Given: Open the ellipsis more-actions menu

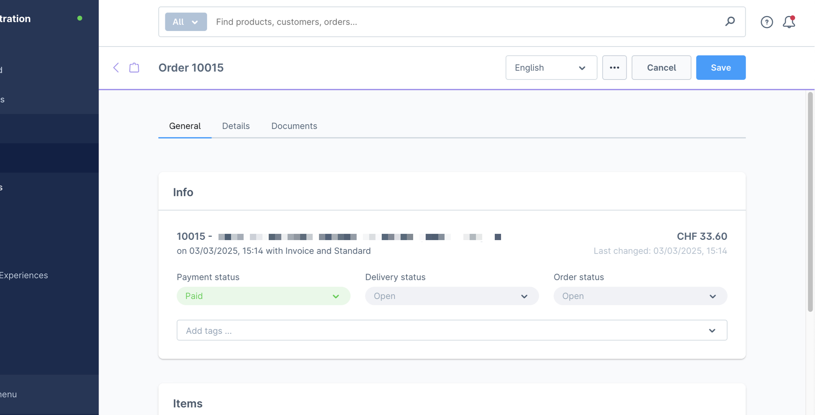Looking at the screenshot, I should 614,67.
